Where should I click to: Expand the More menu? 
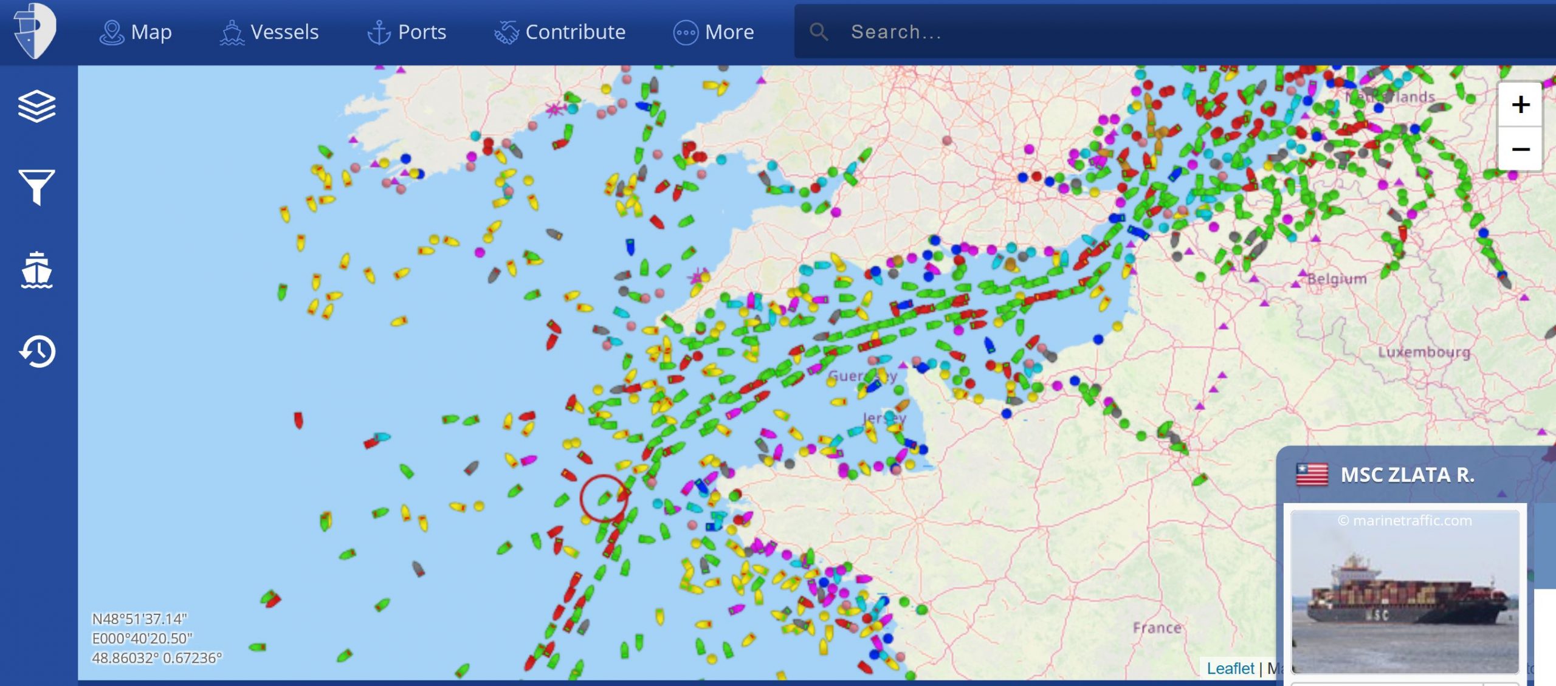click(x=714, y=32)
